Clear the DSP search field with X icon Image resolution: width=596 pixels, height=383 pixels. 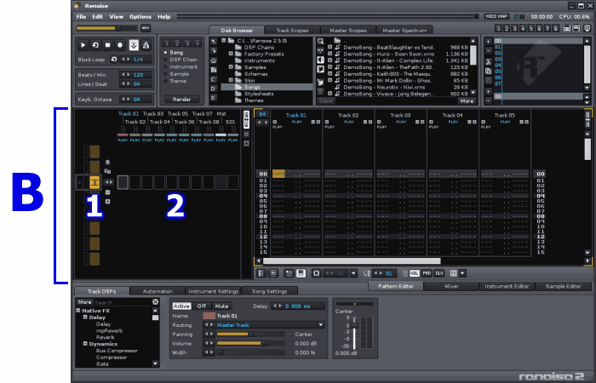pyautogui.click(x=156, y=302)
